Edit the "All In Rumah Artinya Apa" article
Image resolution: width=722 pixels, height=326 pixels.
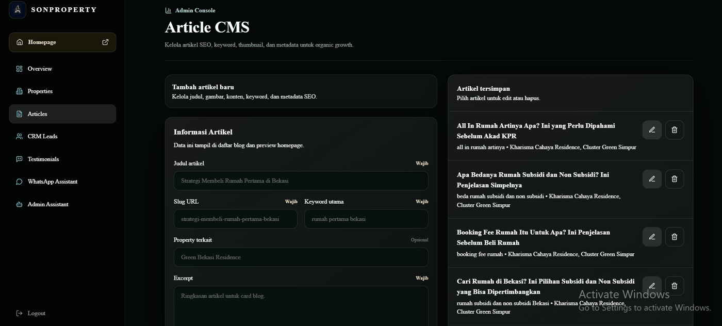(652, 130)
